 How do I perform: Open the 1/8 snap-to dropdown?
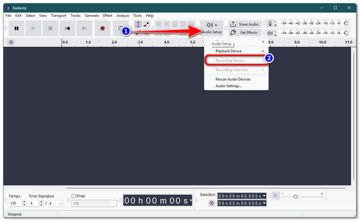(94, 204)
